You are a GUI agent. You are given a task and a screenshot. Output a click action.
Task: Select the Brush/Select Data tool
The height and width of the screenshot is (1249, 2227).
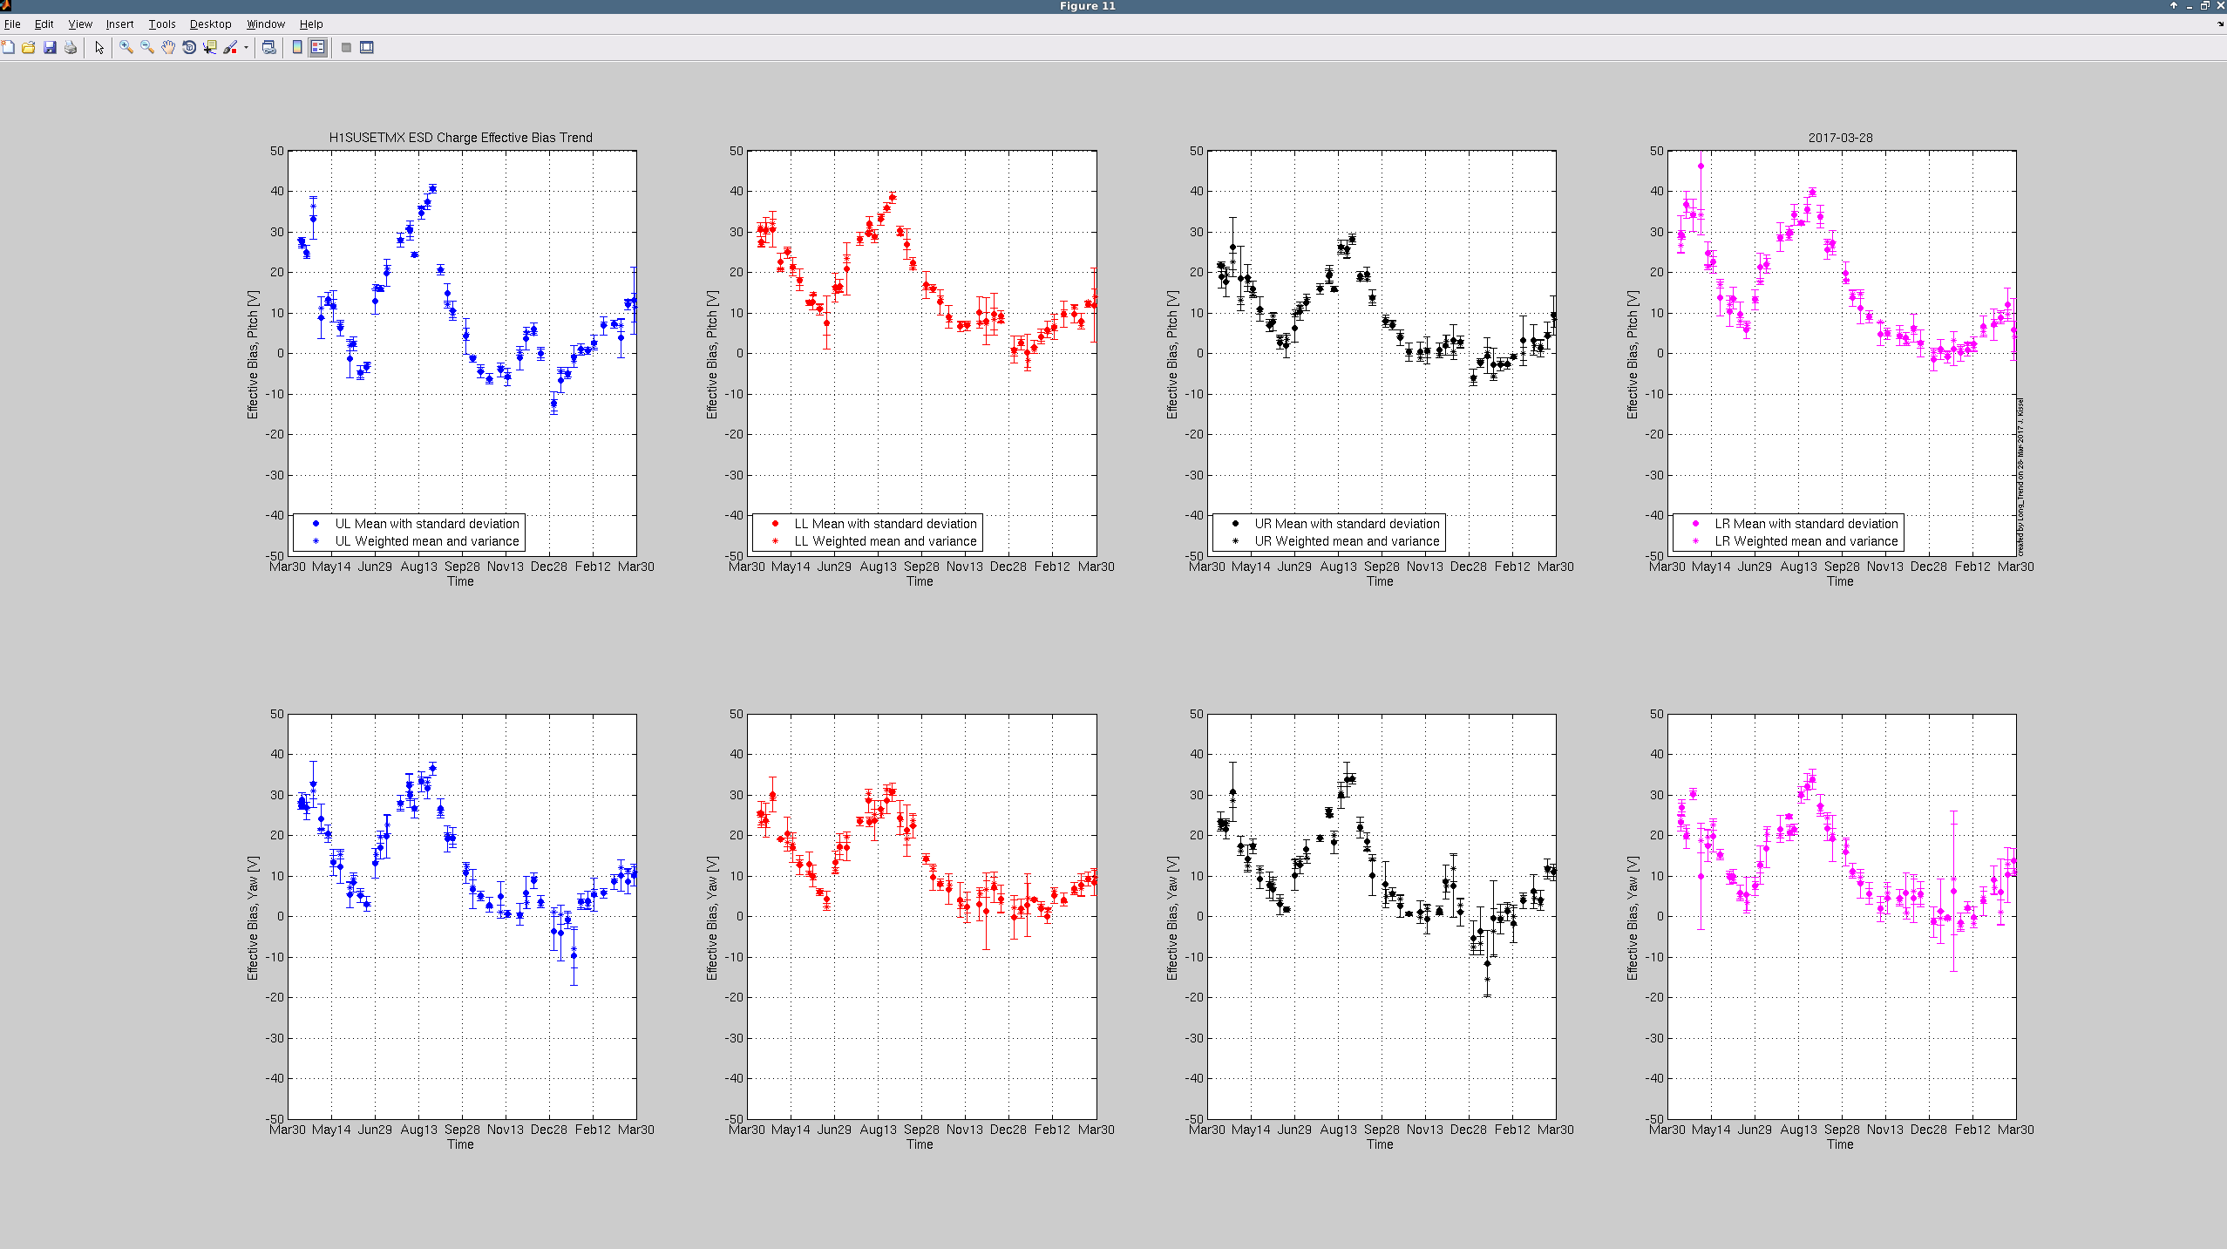click(x=230, y=47)
